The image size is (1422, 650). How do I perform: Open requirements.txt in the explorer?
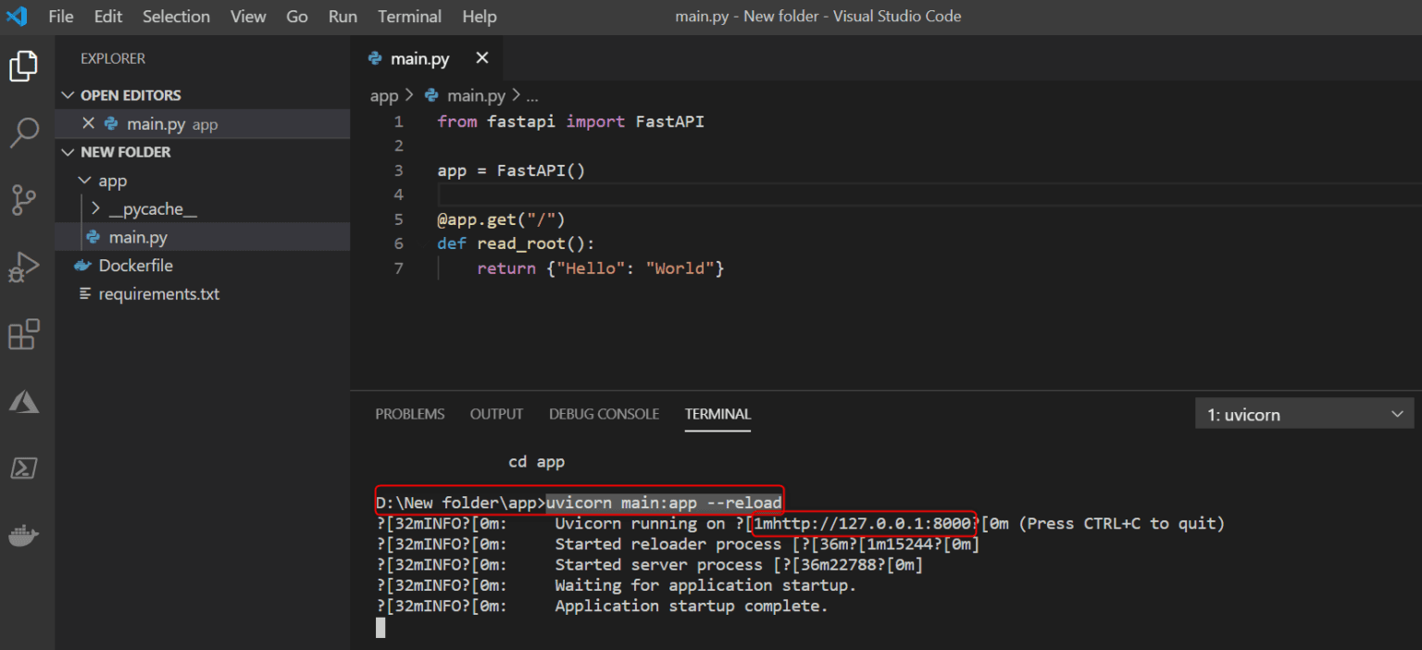coord(158,294)
